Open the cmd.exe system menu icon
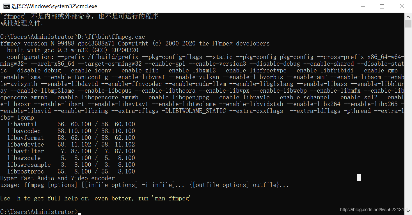The image size is (412, 215). coord(6,6)
